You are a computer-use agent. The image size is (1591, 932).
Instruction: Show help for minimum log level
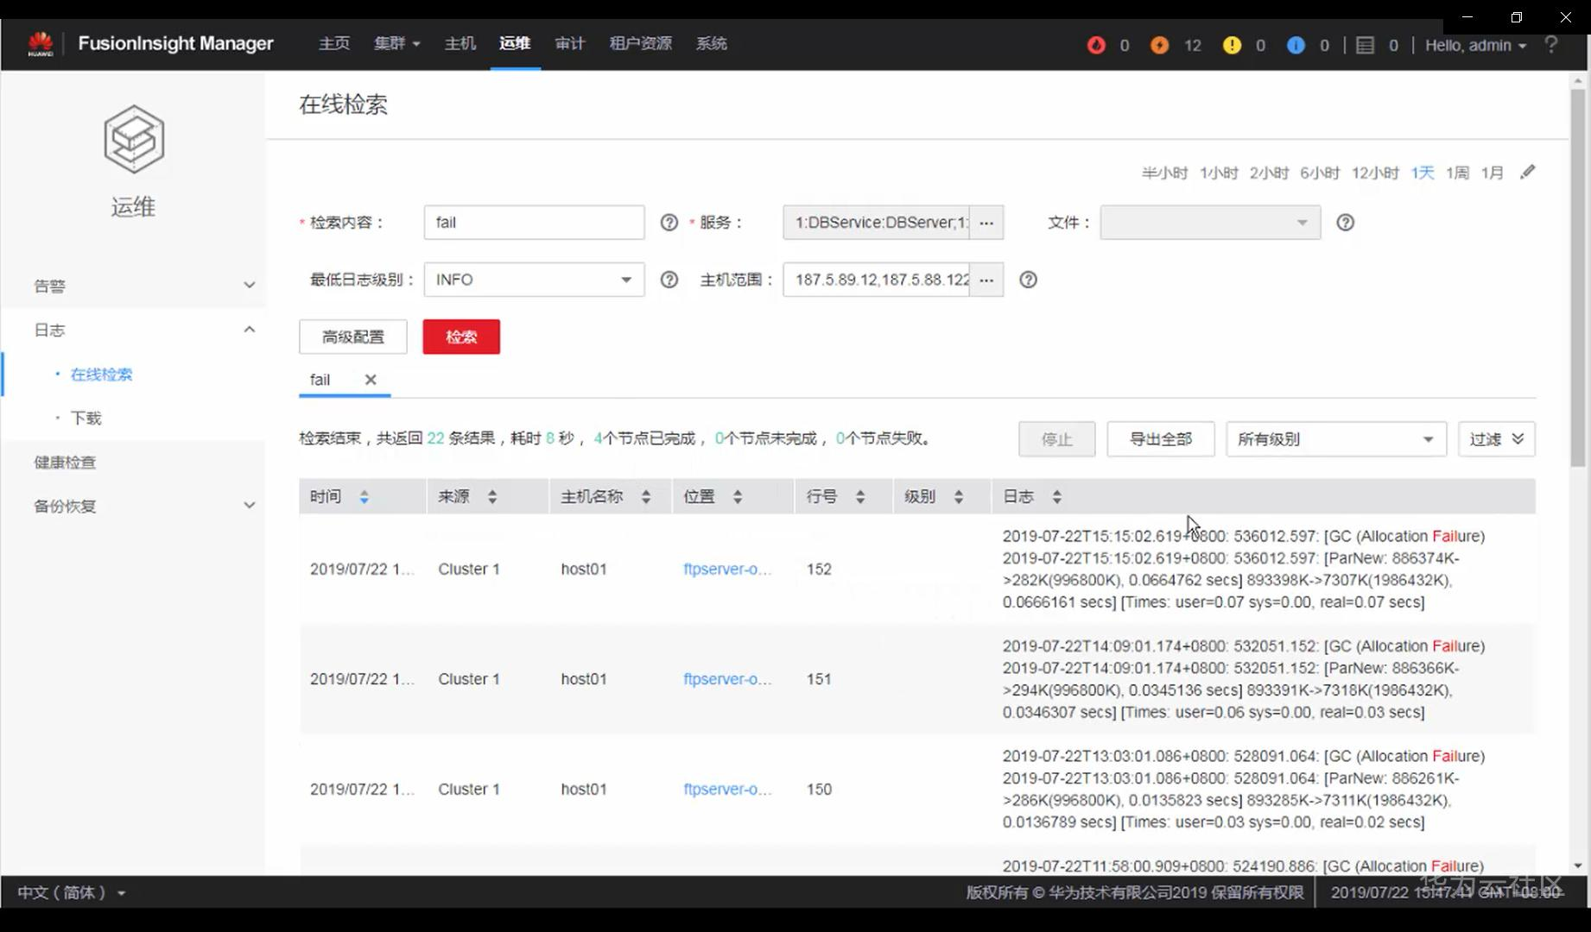pos(669,280)
